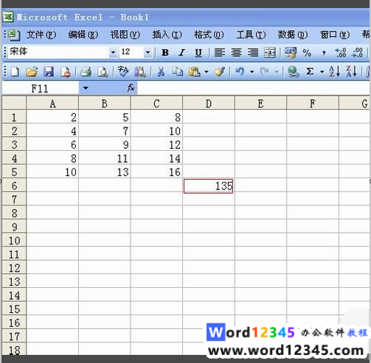This screenshot has height=363, width=371.
Task: Select column F header
Action: tap(313, 104)
